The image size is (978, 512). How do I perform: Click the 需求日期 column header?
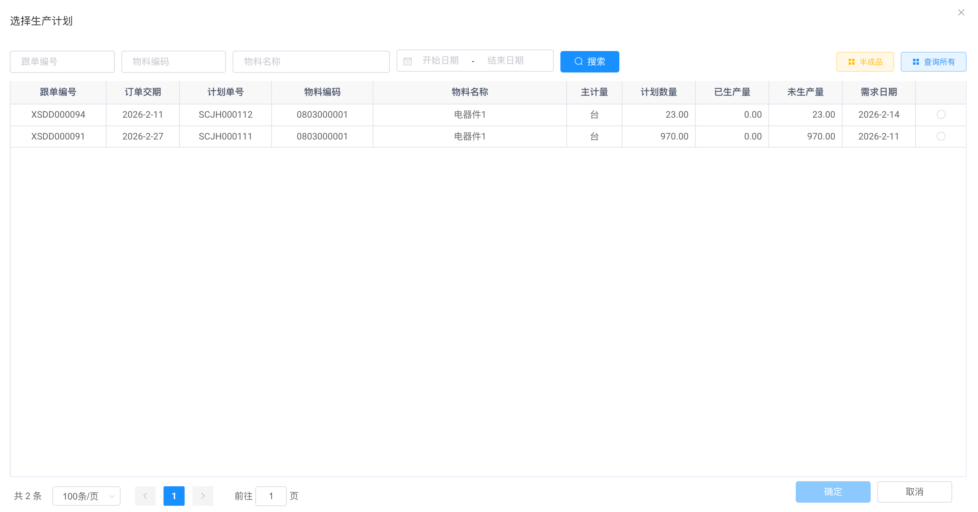pos(878,92)
